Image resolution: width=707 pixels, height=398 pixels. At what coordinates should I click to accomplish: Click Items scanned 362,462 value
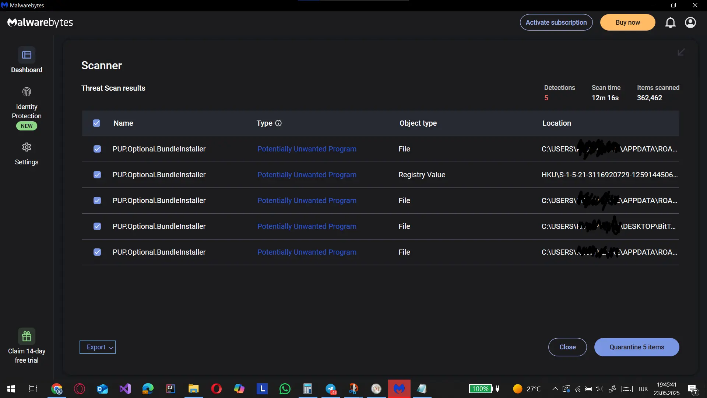click(x=650, y=98)
